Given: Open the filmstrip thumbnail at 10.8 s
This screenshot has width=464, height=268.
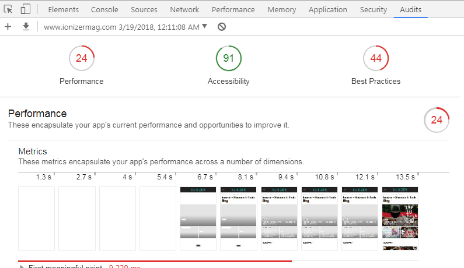Looking at the screenshot, I should [319, 218].
